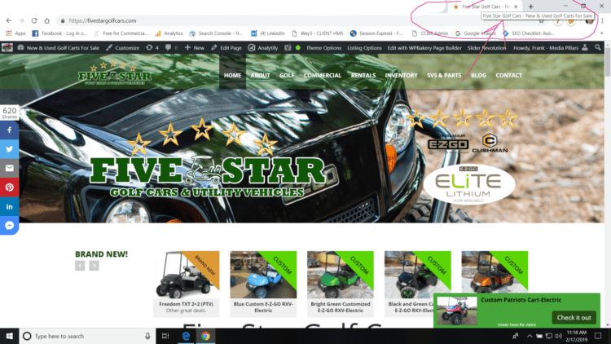Click the taskbar microphone icon
The image size is (611, 344).
147,336
